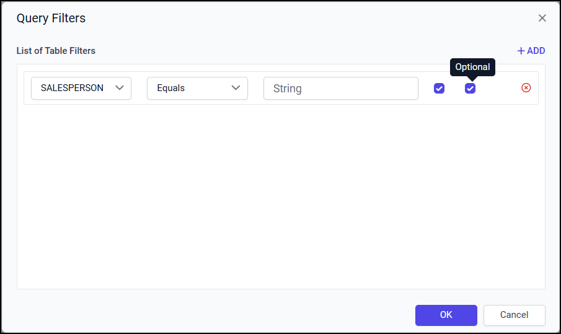Screen dimensions: 561x334
Task: Add a new table filter with ADD
Action: coord(531,51)
